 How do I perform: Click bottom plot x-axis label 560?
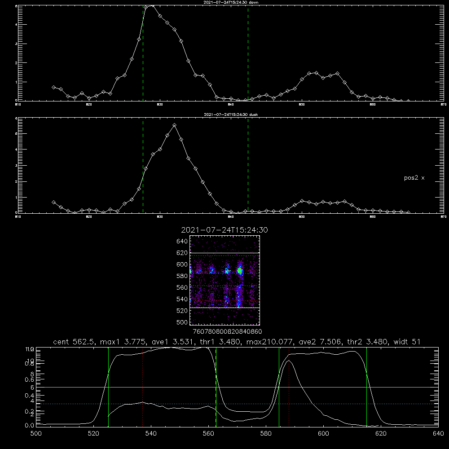coord(208,434)
